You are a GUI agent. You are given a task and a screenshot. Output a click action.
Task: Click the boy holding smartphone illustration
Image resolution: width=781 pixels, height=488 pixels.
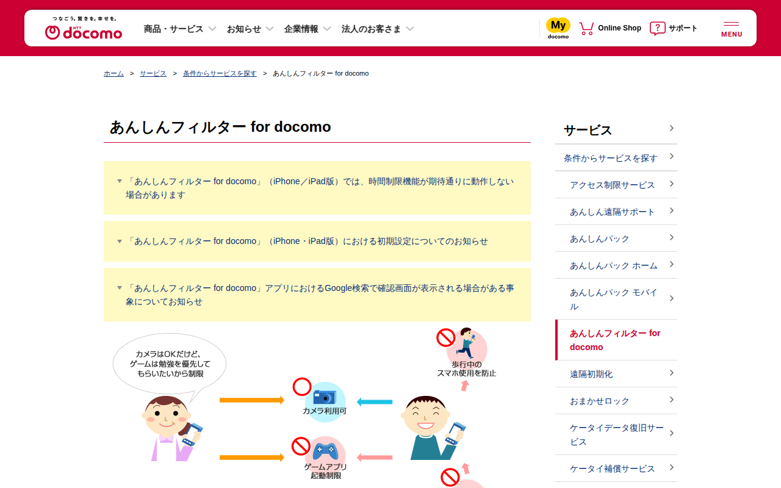(x=433, y=427)
